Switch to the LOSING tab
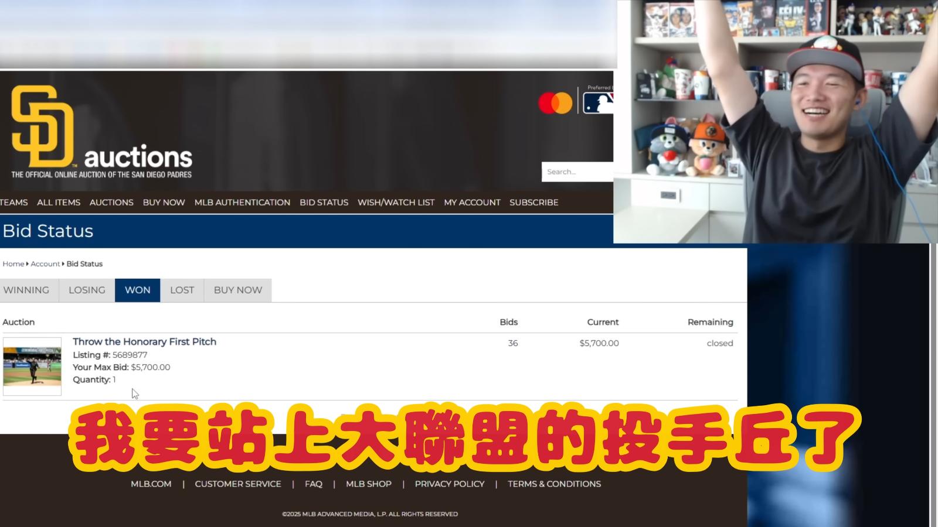This screenshot has width=938, height=527. click(87, 290)
